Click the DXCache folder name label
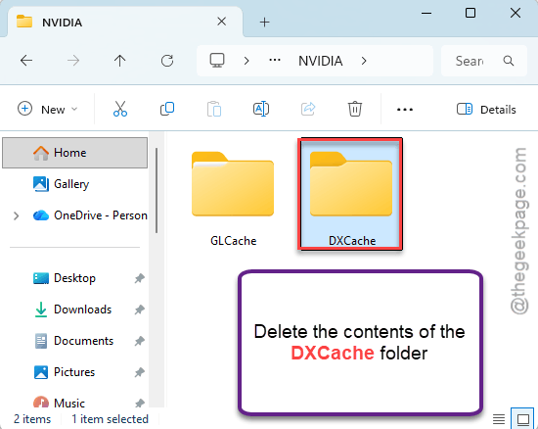 click(352, 241)
